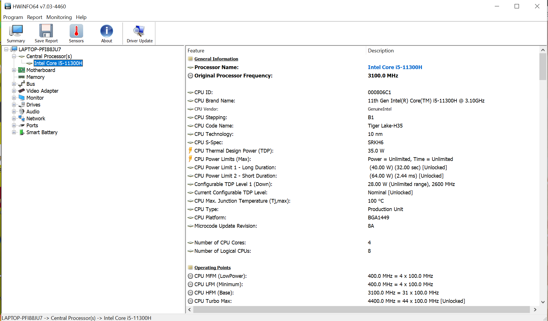This screenshot has height=321, width=548.
Task: Open the Report menu
Action: coord(35,17)
